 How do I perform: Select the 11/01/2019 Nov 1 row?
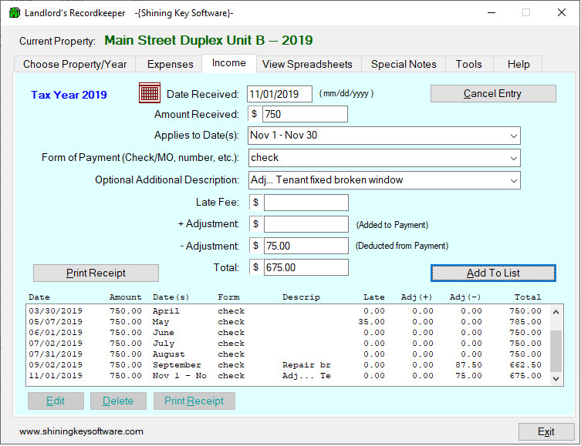(x=285, y=375)
